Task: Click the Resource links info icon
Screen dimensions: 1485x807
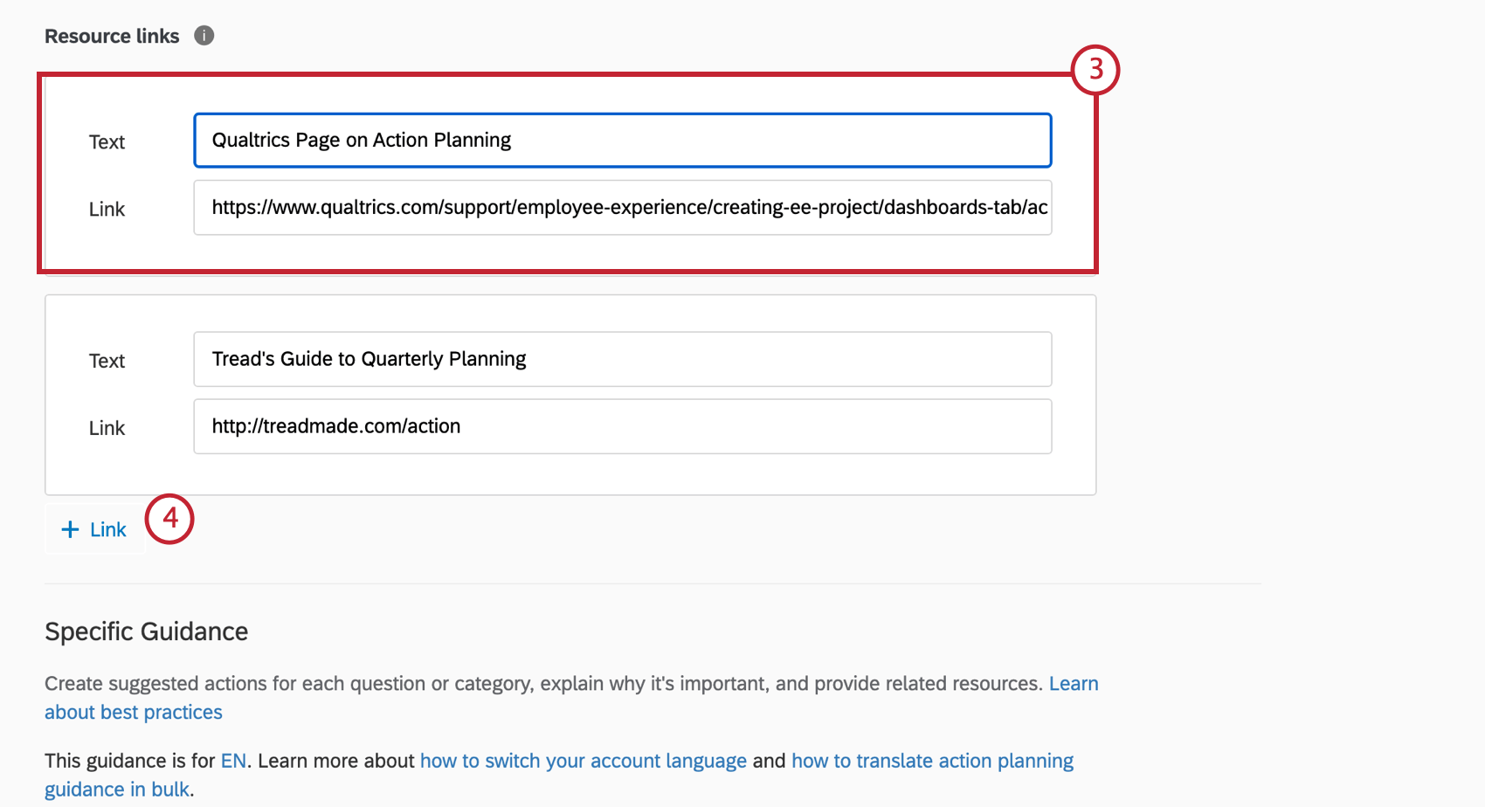Action: point(204,36)
